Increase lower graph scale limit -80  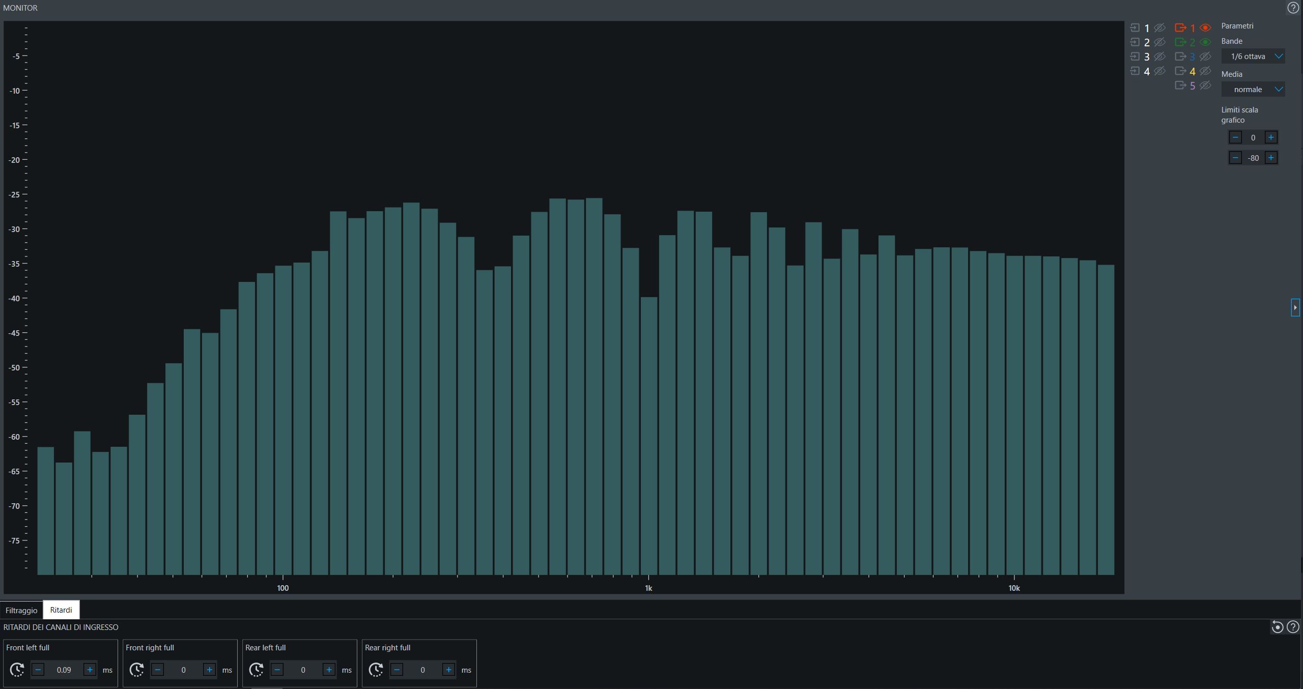click(1271, 158)
